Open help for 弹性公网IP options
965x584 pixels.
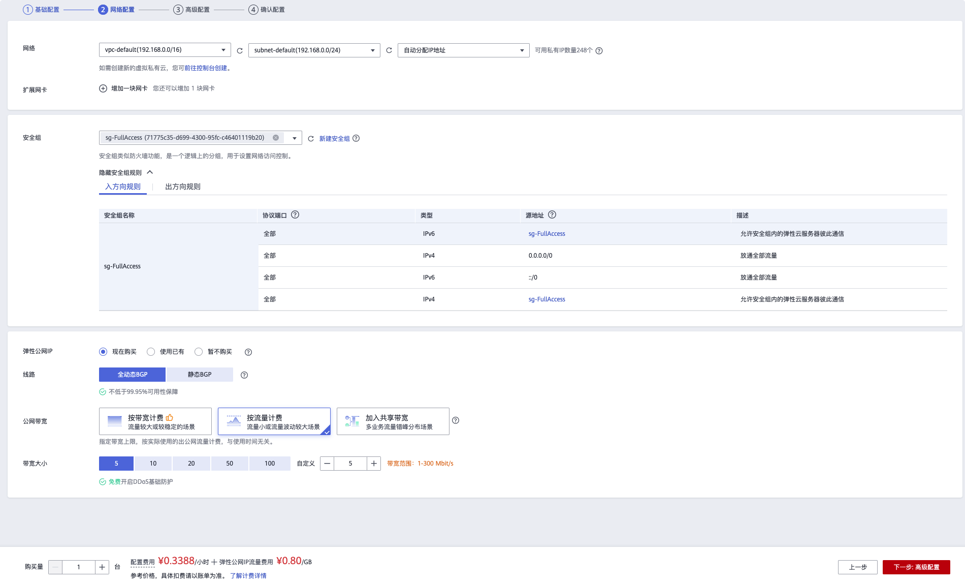[x=248, y=352]
